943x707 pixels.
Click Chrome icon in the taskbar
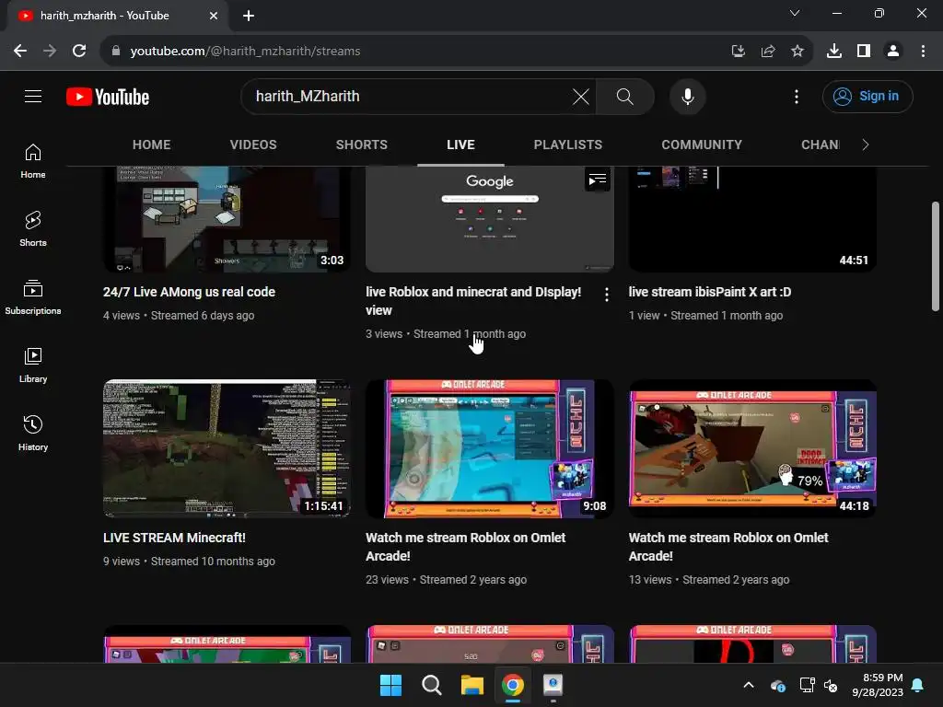(512, 685)
